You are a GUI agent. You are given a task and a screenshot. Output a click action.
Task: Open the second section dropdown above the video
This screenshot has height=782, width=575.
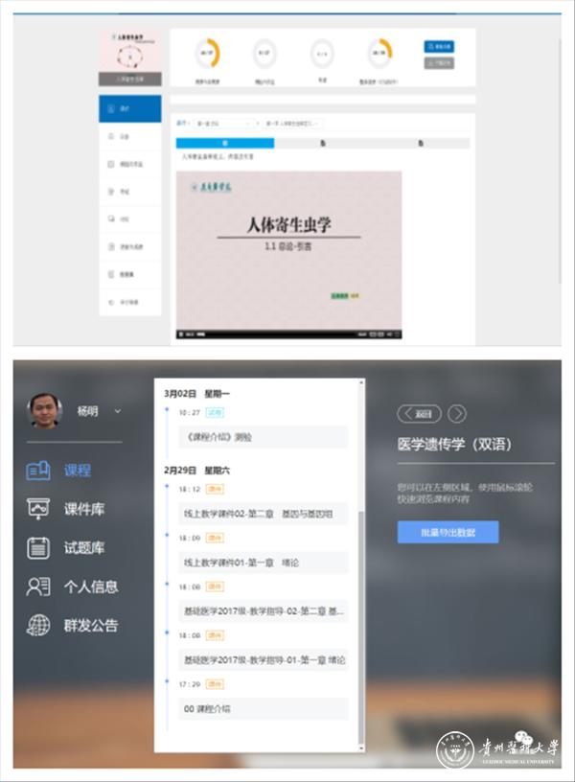292,124
